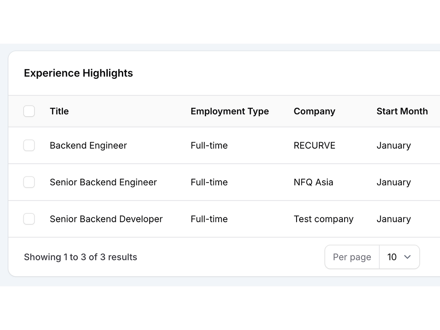Tick the Senior Backend Developer row checkbox

click(x=29, y=219)
